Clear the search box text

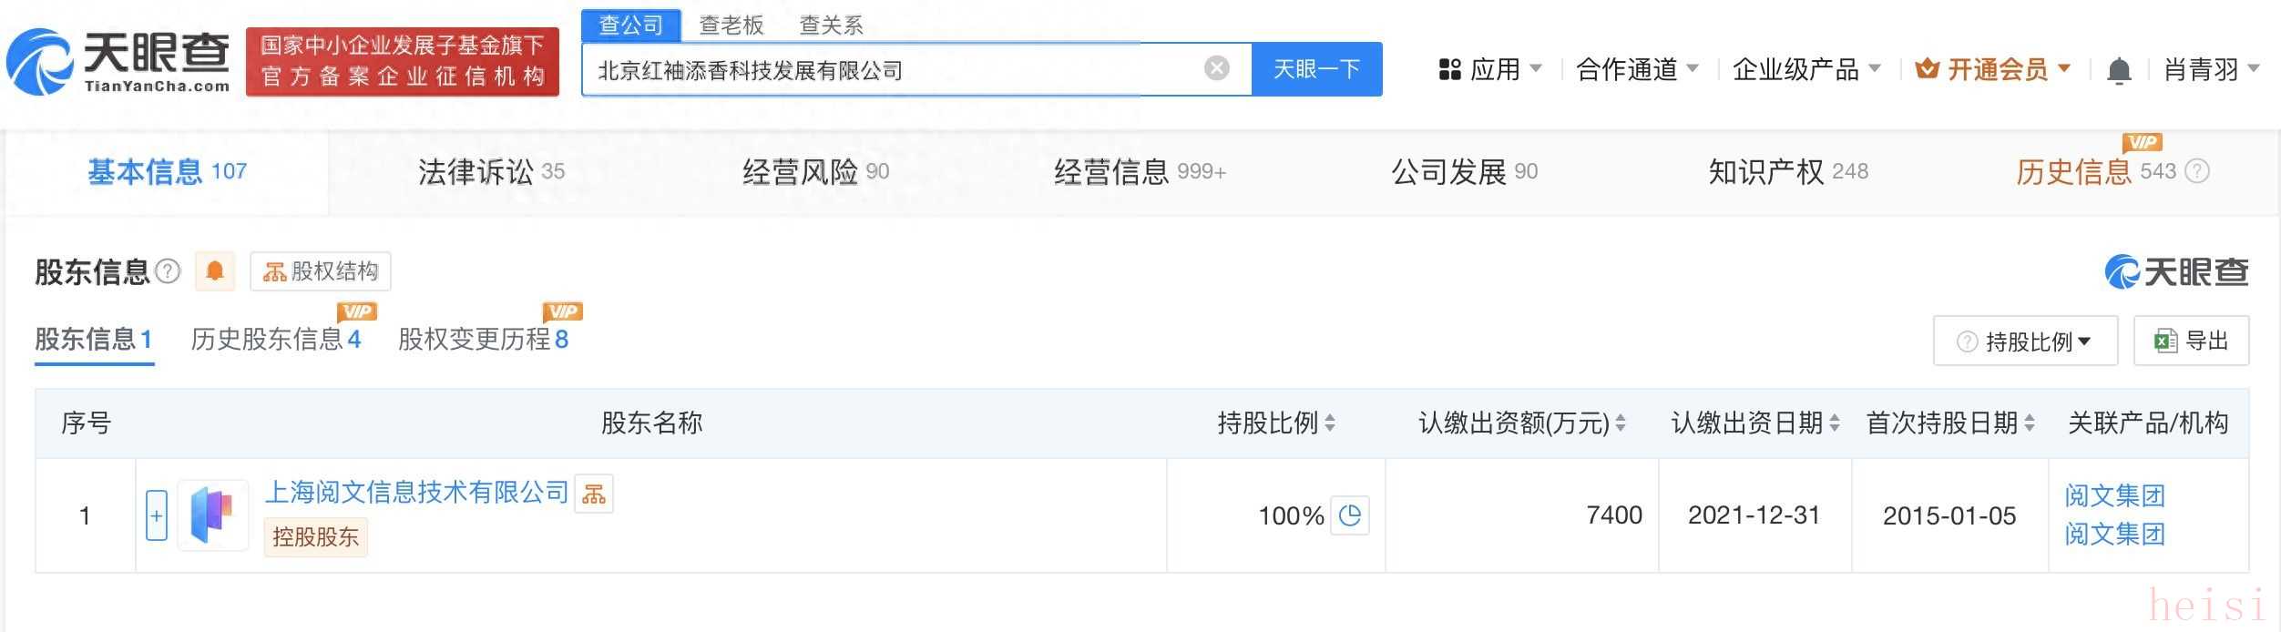click(1216, 68)
